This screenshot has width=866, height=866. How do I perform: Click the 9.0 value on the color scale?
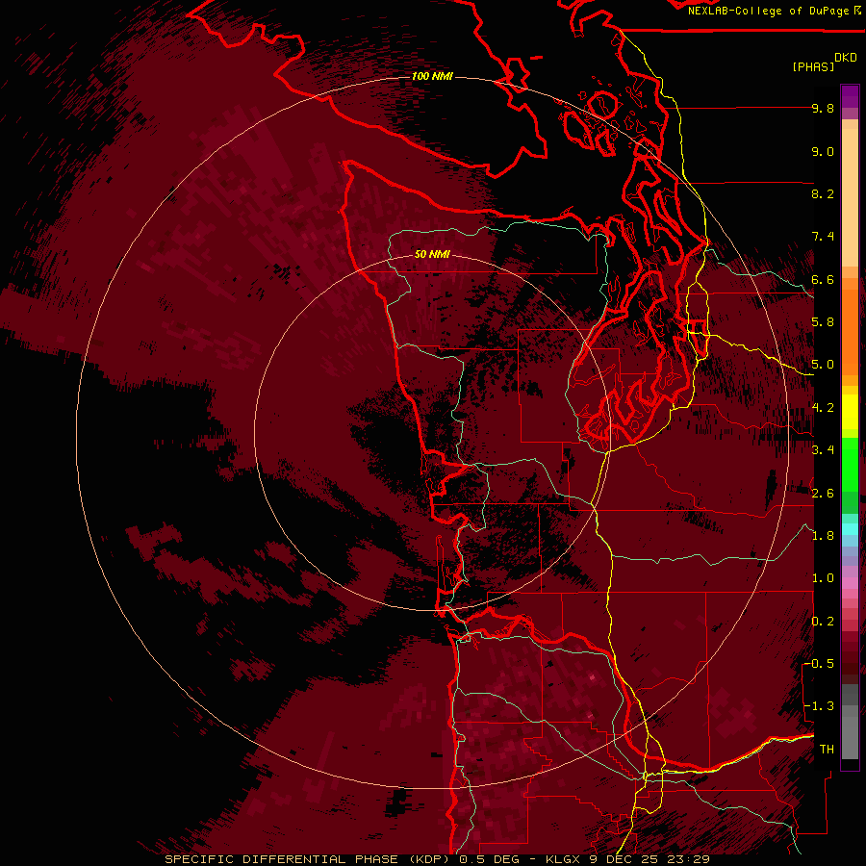823,151
